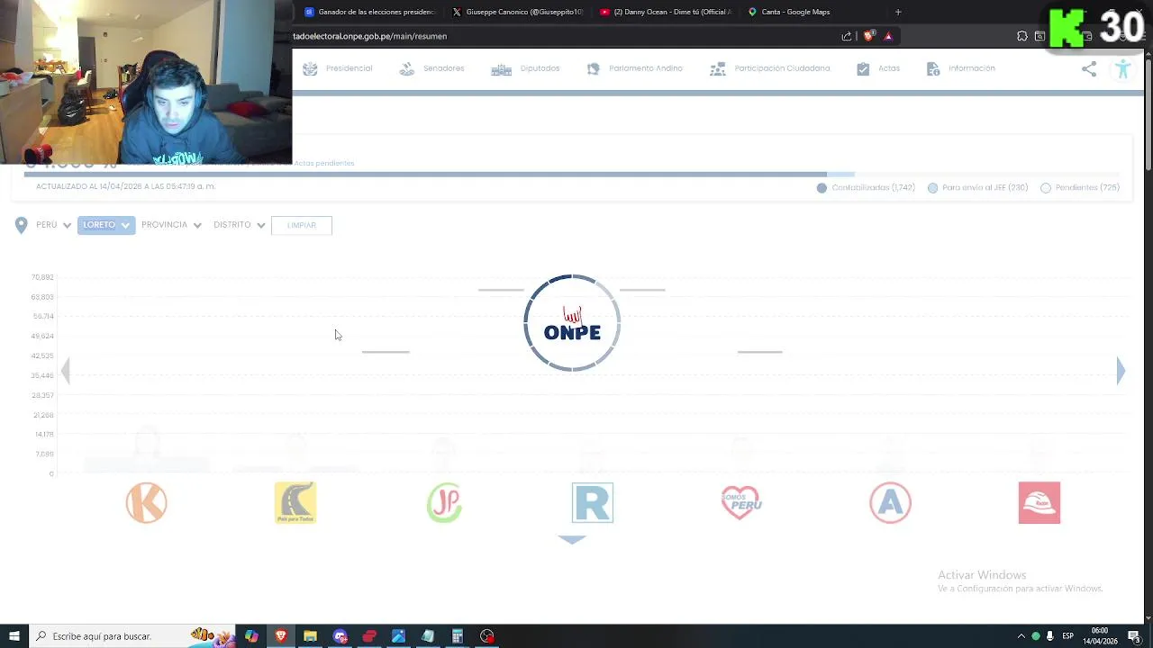This screenshot has width=1153, height=648.
Task: Select the red helmet party logo
Action: [1040, 502]
